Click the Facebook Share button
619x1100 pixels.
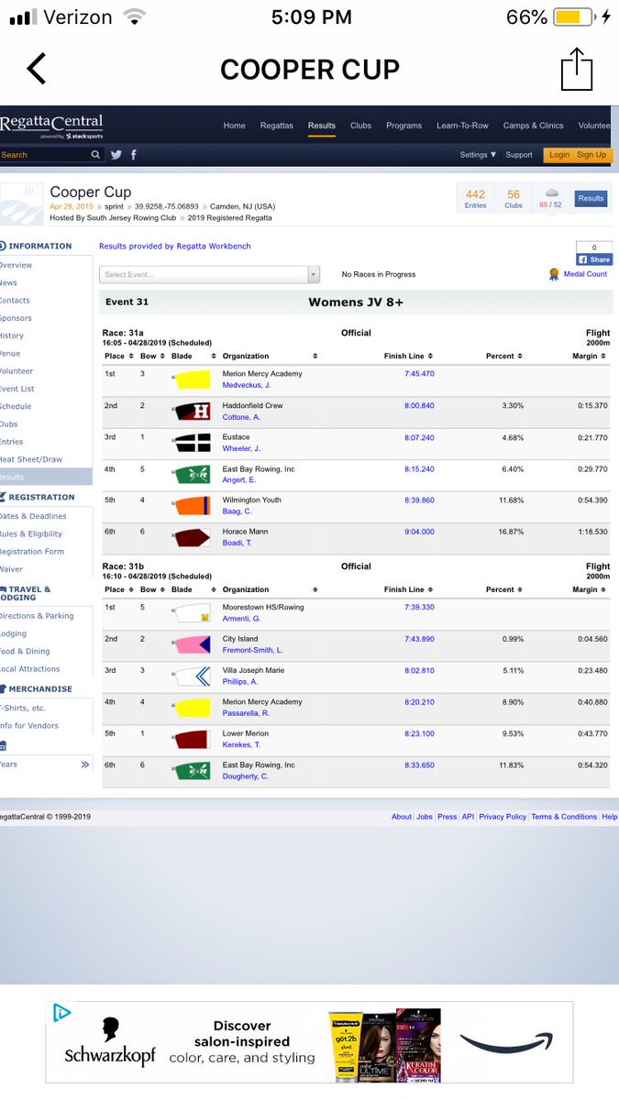click(594, 259)
